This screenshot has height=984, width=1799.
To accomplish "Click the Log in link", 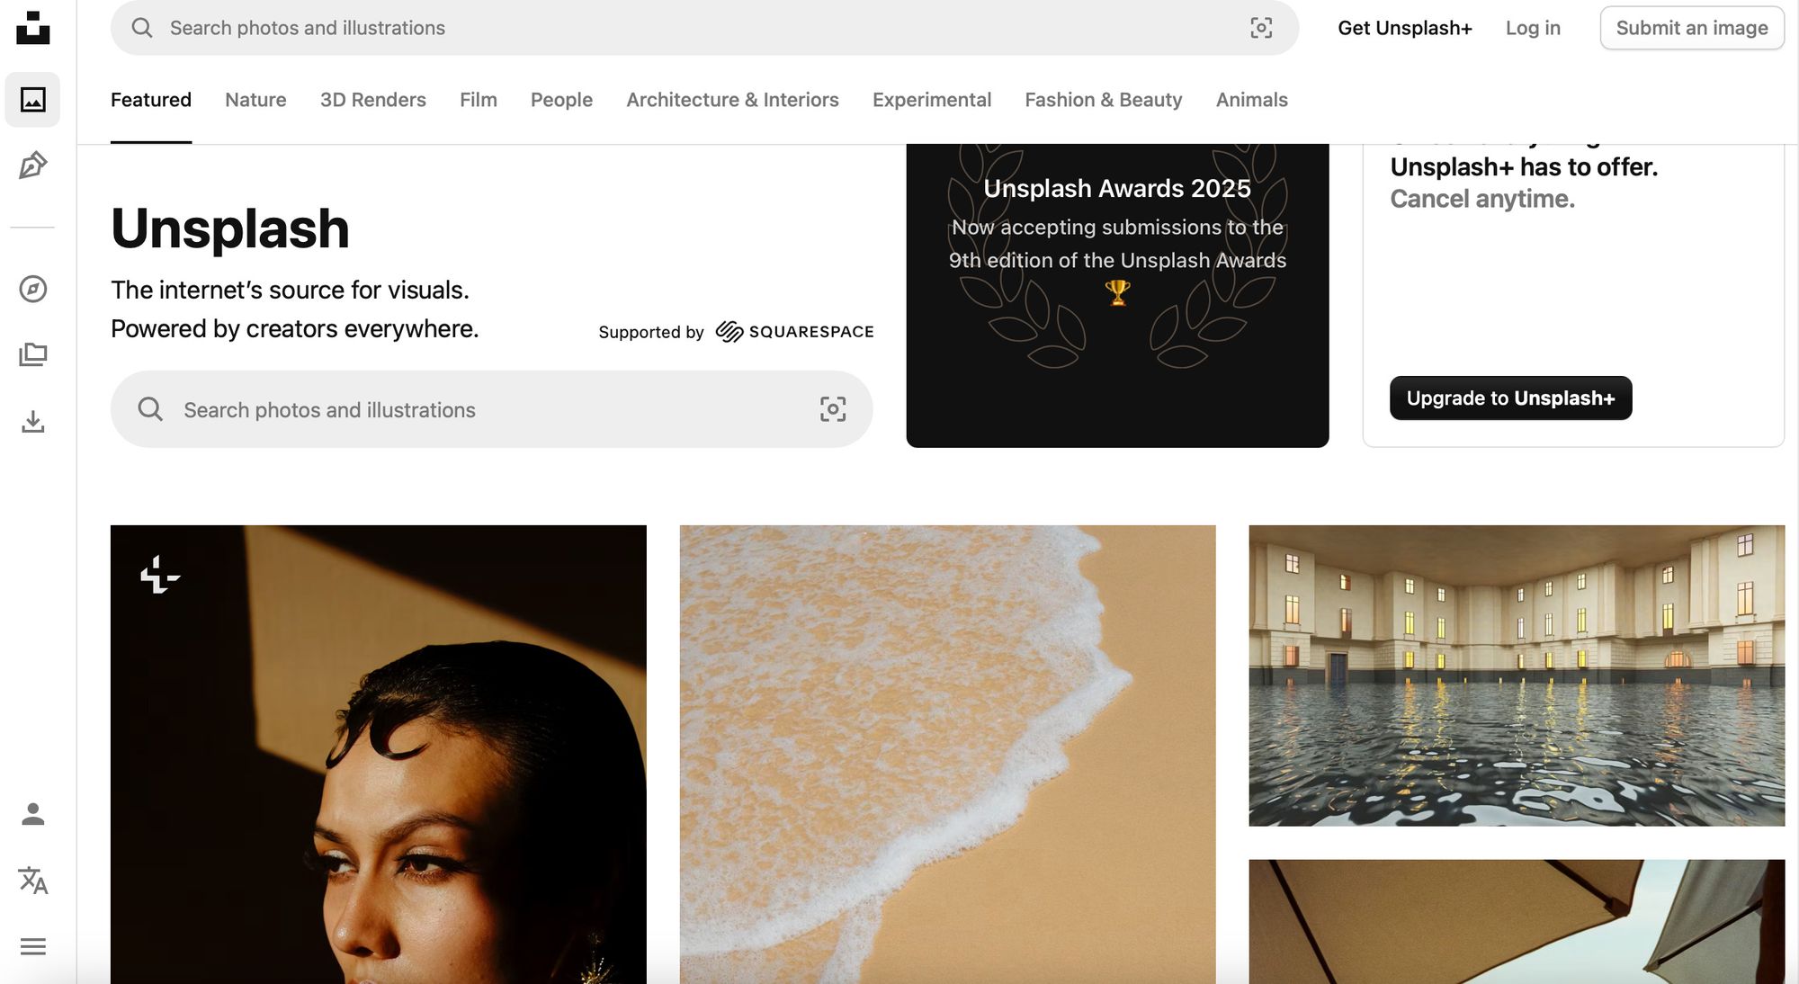I will [1533, 28].
